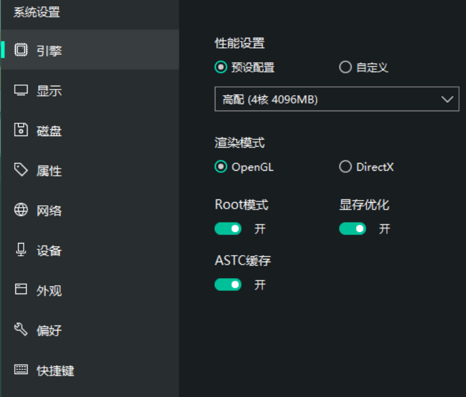The height and width of the screenshot is (397, 466).
Task: Toggle the Root模式 switch off
Action: (228, 229)
